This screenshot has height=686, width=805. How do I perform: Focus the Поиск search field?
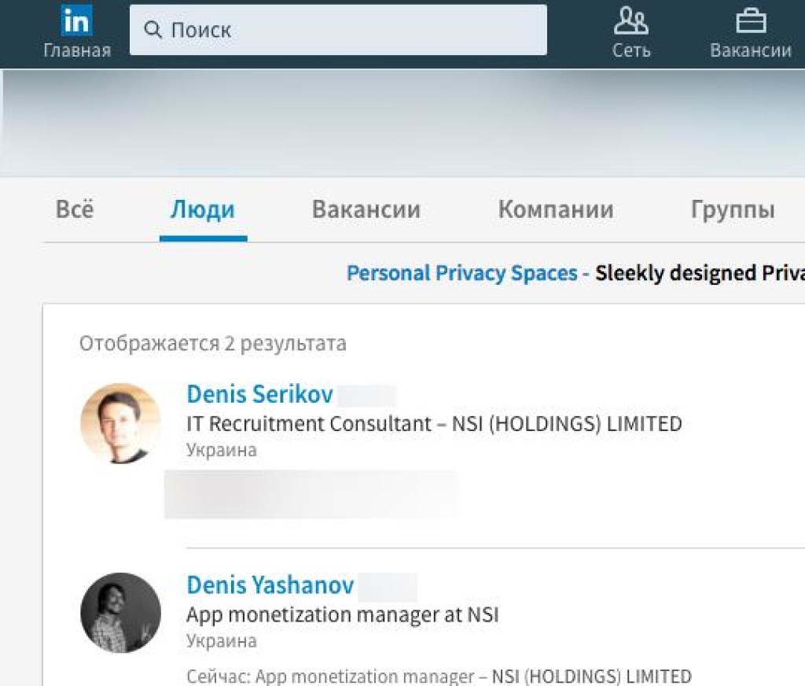click(338, 30)
